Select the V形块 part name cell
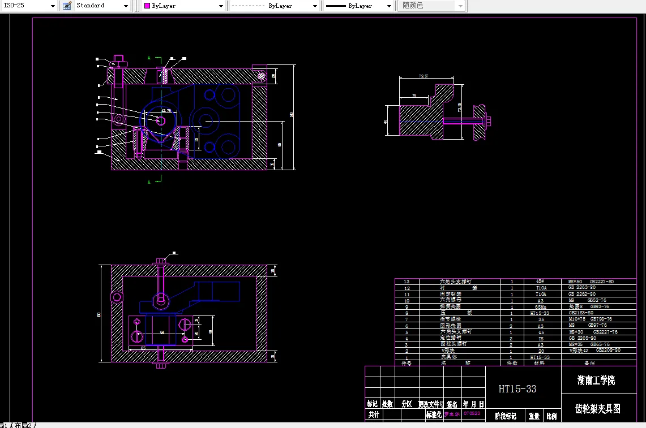Viewport: 646px width, 428px height. coord(448,351)
